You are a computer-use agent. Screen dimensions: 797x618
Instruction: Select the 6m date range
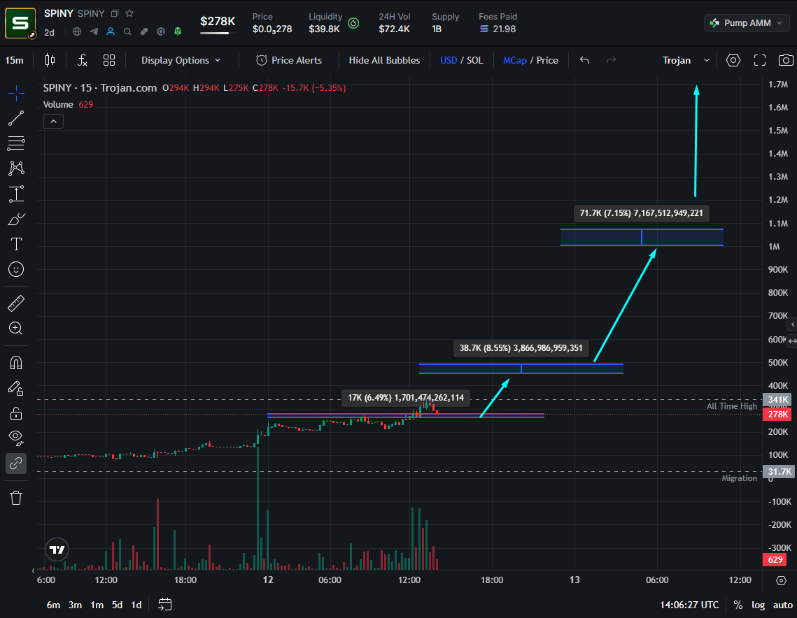(x=53, y=605)
